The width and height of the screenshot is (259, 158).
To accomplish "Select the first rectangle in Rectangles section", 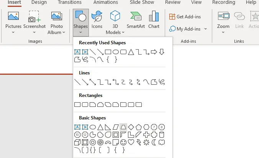I will click(77, 104).
